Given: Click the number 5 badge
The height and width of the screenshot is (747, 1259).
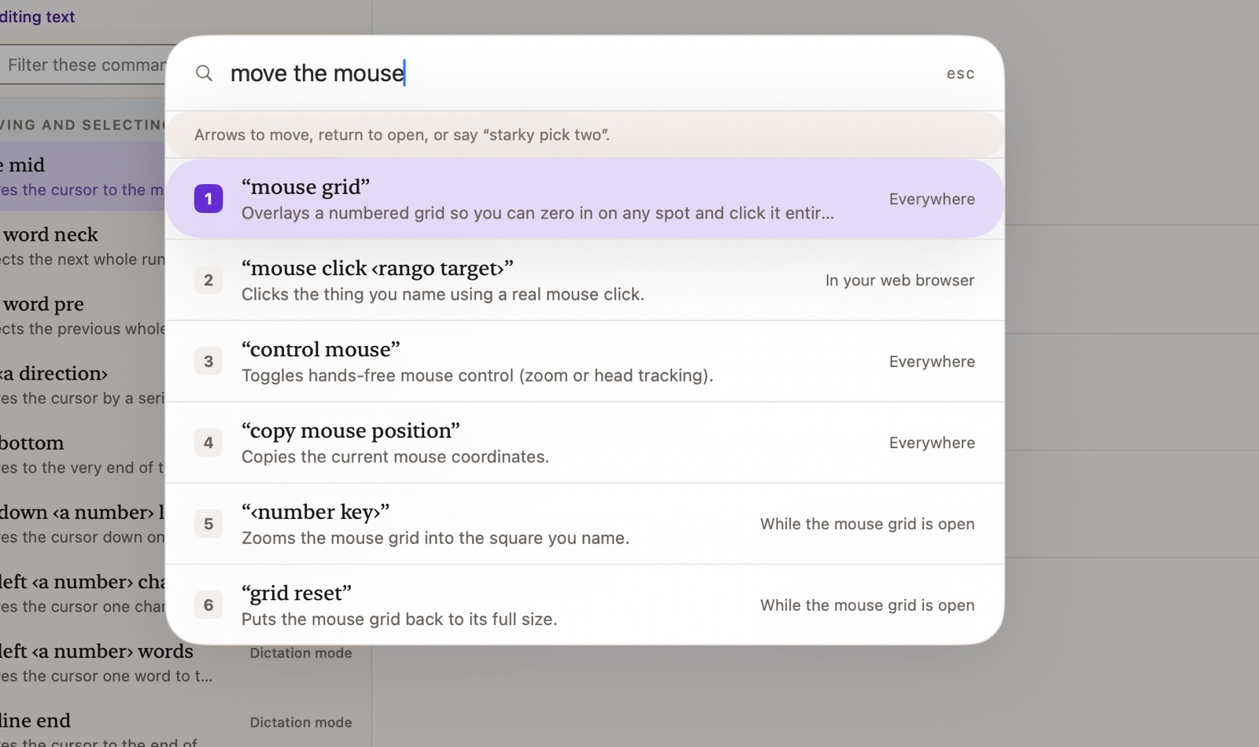Looking at the screenshot, I should [209, 524].
